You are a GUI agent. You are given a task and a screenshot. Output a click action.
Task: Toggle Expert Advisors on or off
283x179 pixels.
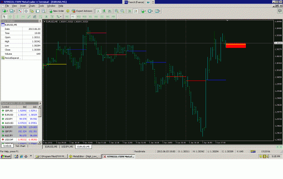click(x=82, y=11)
